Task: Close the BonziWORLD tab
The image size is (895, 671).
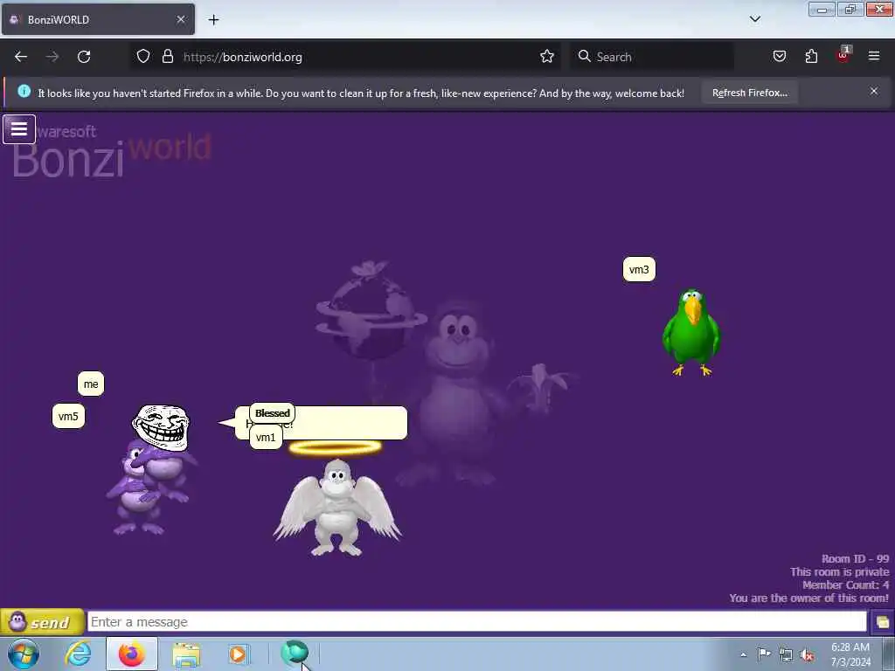Action: pos(181,19)
